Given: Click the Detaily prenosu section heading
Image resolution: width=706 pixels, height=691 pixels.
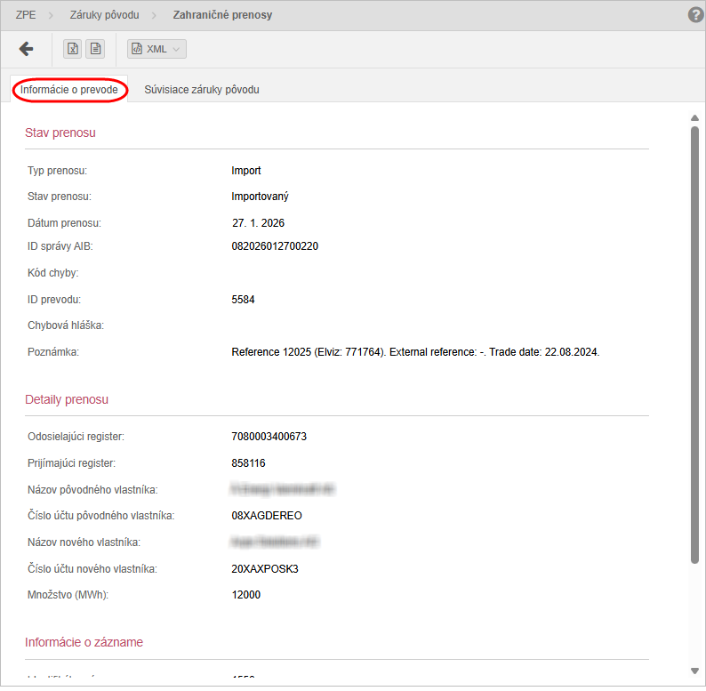Looking at the screenshot, I should pos(67,399).
